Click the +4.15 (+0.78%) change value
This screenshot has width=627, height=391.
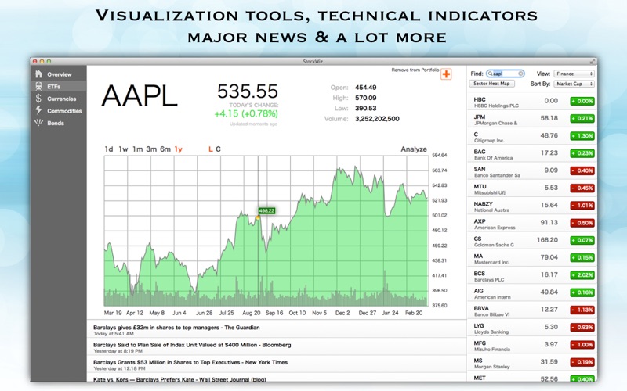[x=246, y=113]
